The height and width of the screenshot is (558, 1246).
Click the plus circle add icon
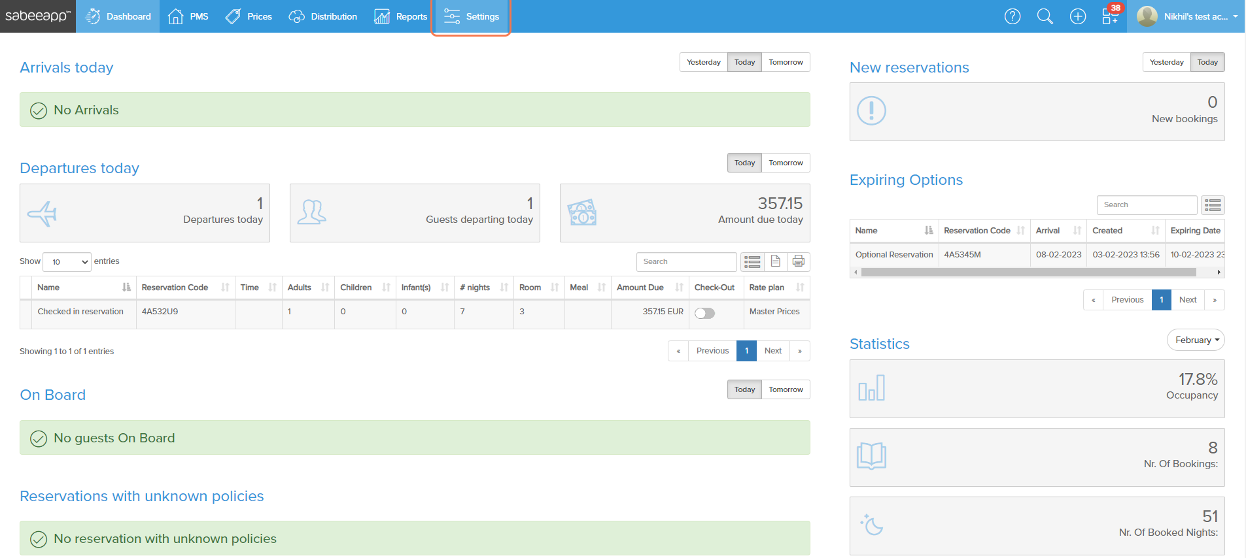pyautogui.click(x=1078, y=16)
